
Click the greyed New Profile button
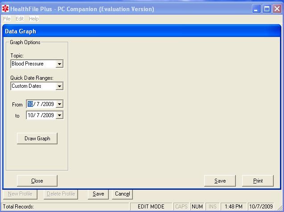(20, 194)
